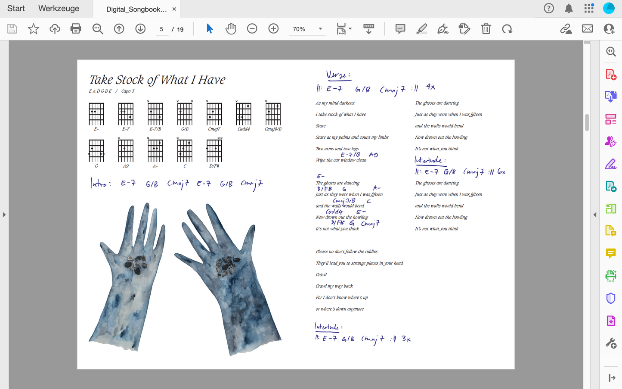Image resolution: width=622 pixels, height=389 pixels.
Task: Select the highlight text pen tool
Action: point(422,29)
